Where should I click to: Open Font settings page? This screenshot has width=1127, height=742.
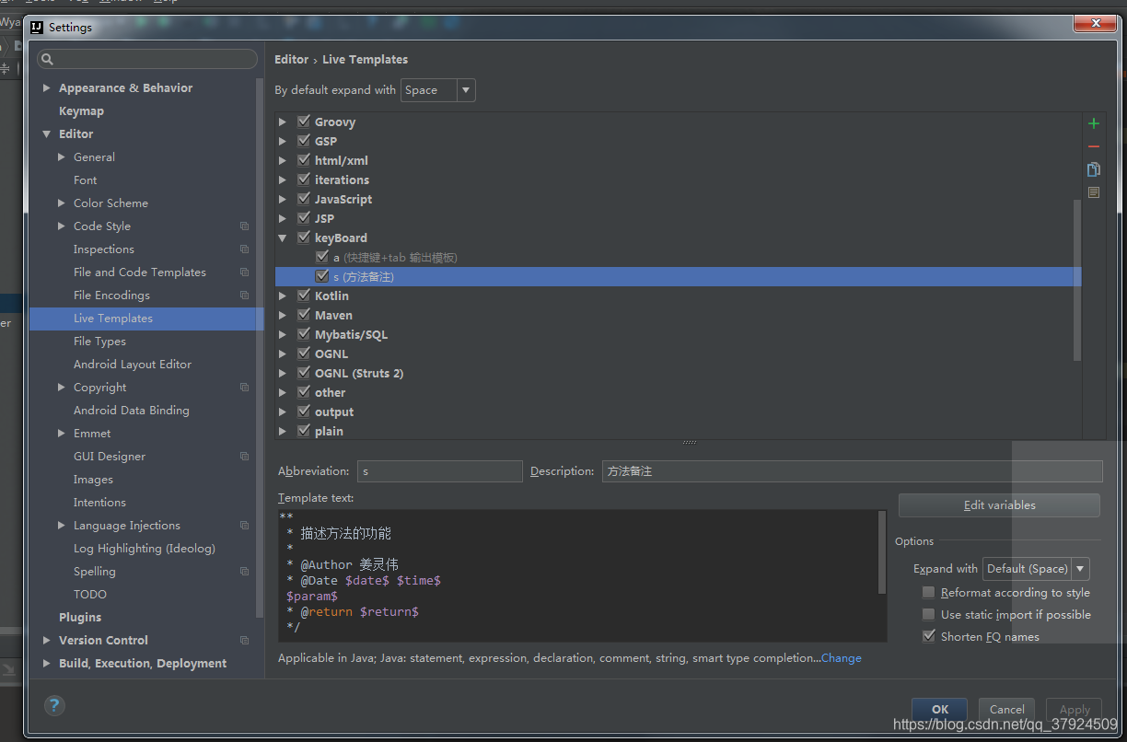(x=85, y=180)
